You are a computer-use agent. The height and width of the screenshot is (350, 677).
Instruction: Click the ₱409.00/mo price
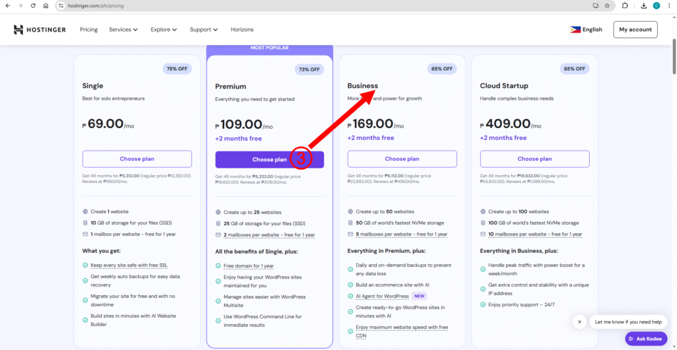511,124
